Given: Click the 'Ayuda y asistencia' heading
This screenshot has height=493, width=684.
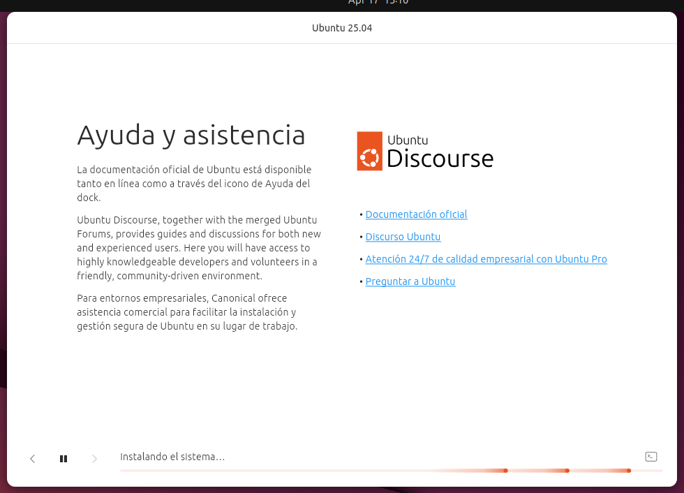Looking at the screenshot, I should (x=191, y=135).
